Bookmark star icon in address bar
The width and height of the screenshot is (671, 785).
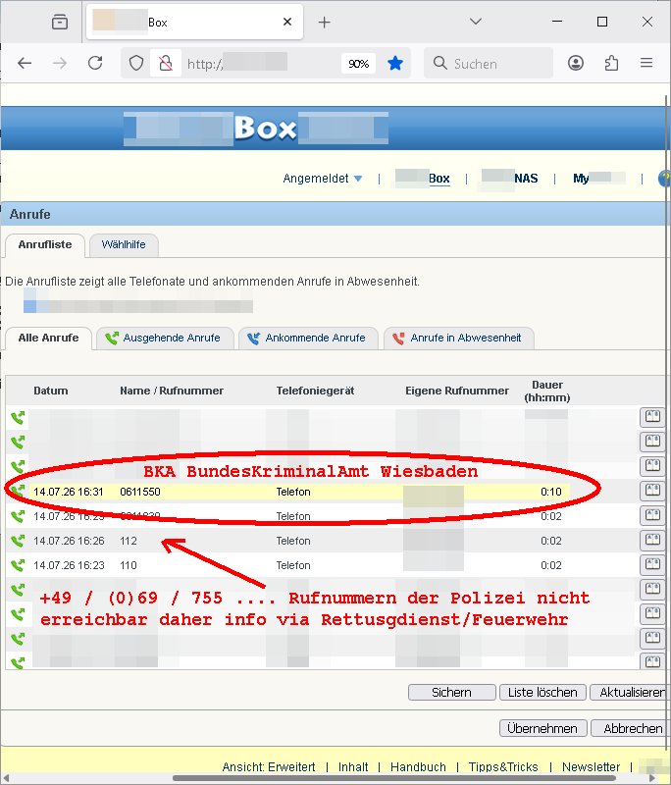coord(395,63)
